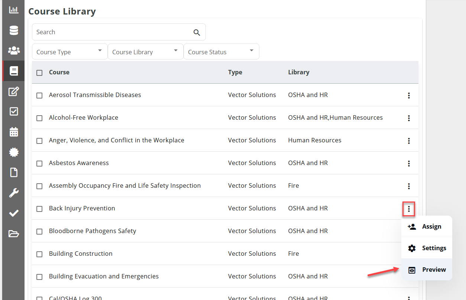
Task: Click inside the Search courses field
Action: [111, 32]
